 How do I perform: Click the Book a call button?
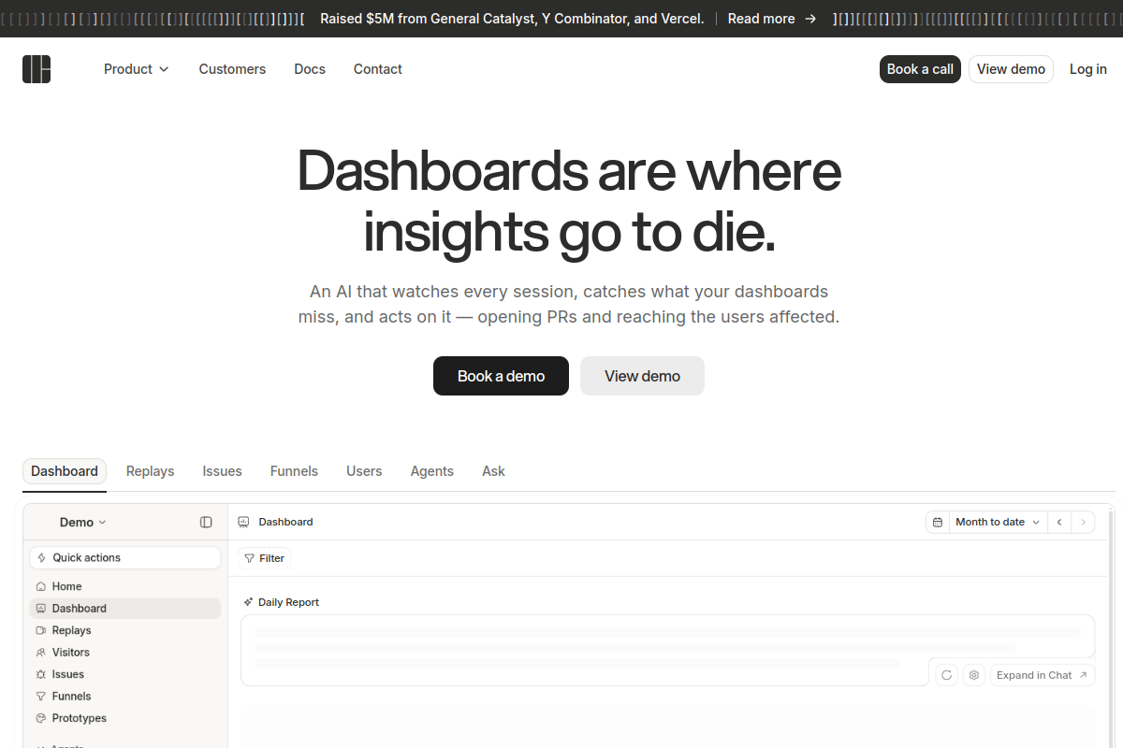coord(920,69)
